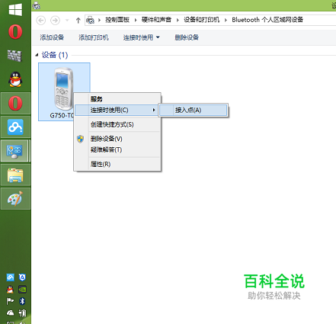
Task: Navigate to 控制面板 in the breadcrumb
Action: pyautogui.click(x=117, y=20)
